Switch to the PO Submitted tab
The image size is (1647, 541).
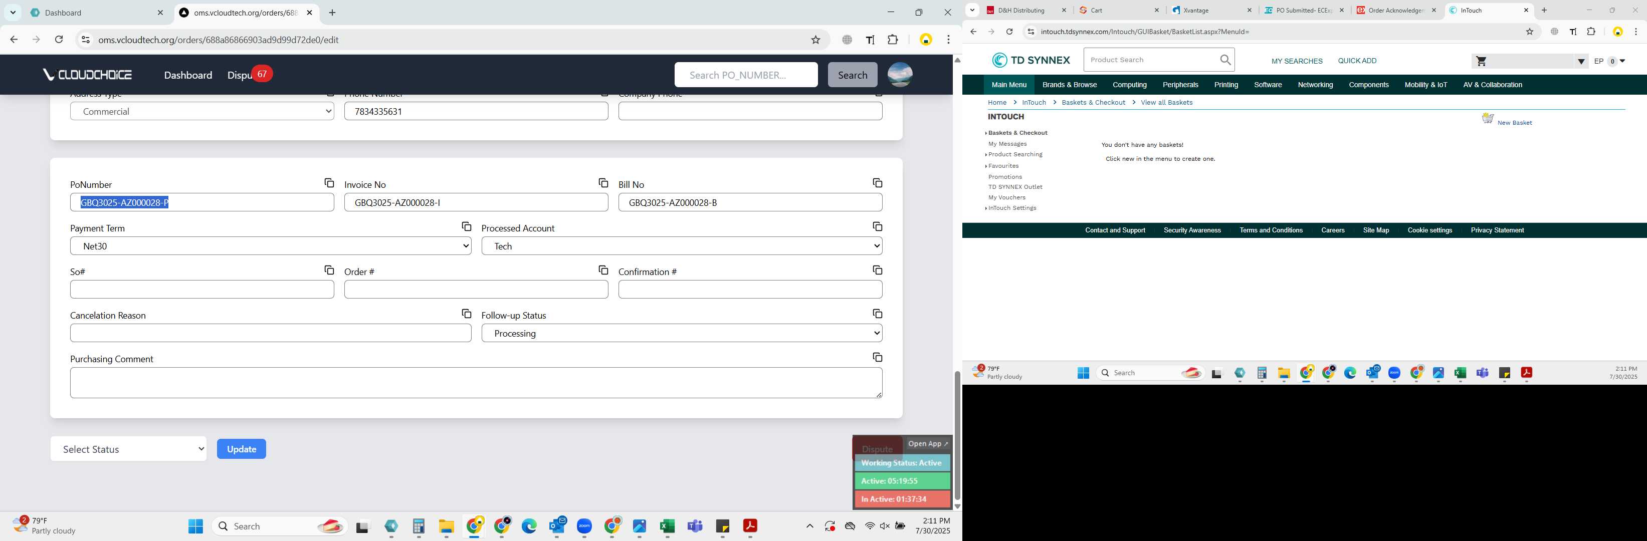point(1305,10)
